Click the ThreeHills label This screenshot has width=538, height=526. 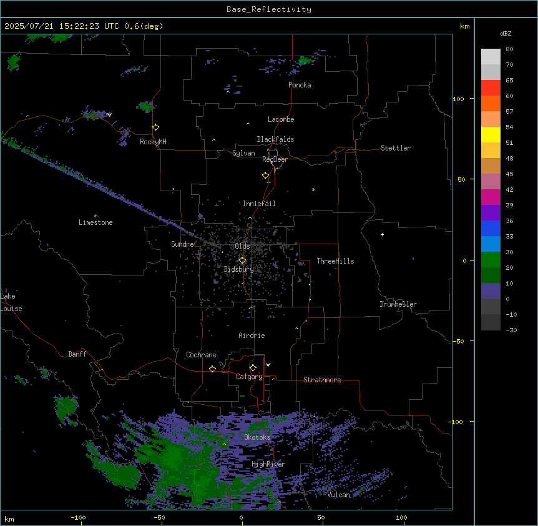point(335,261)
